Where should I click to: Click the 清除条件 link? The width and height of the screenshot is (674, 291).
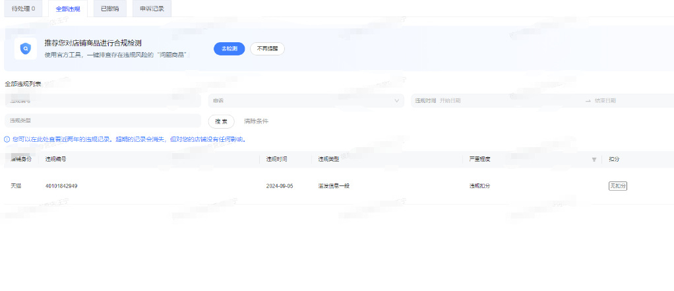tap(256, 121)
